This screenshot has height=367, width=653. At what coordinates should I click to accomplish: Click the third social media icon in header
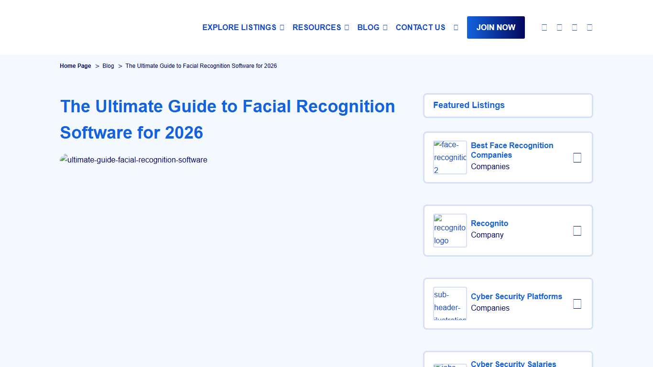click(575, 27)
